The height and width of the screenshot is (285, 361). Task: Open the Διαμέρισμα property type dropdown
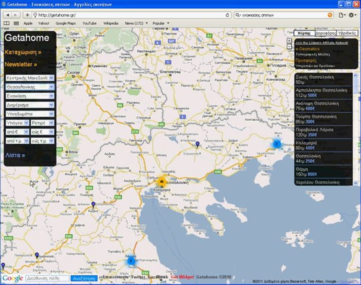30,105
